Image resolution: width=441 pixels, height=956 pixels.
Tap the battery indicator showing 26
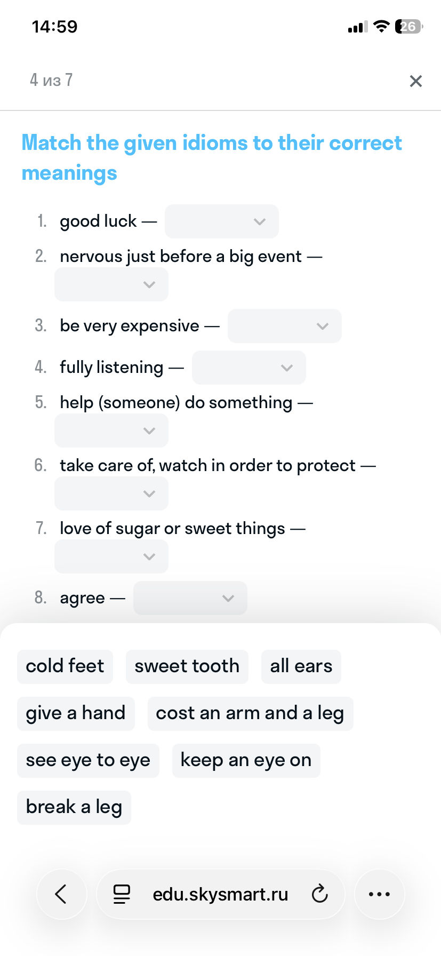point(407,26)
